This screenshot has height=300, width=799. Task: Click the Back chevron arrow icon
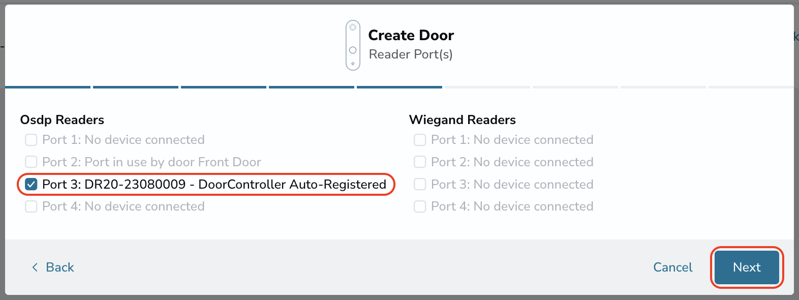[35, 267]
